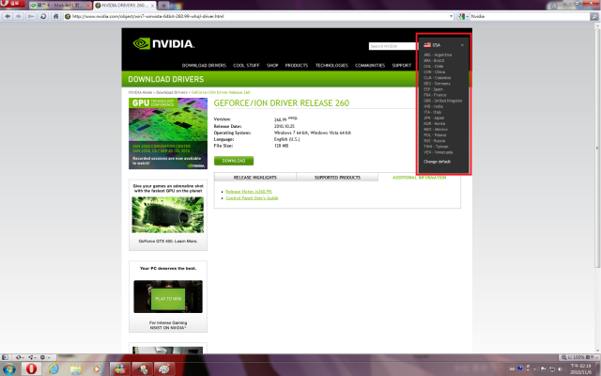The image size is (601, 376).
Task: Choose TWN - Taiwan from country list
Action: [436, 147]
